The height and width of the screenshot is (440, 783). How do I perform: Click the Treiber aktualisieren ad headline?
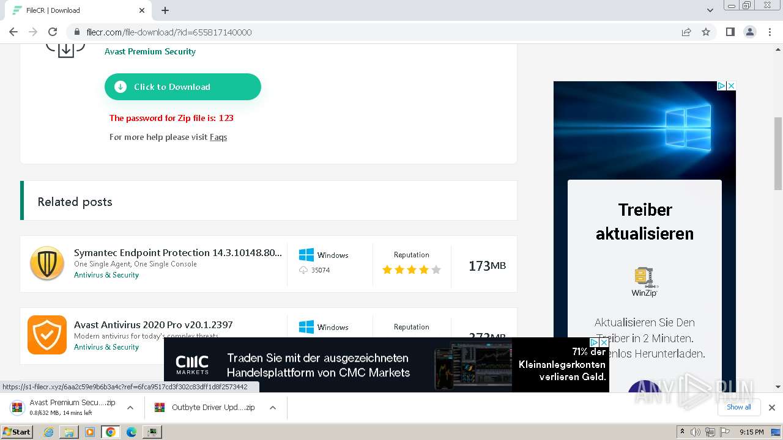point(645,222)
